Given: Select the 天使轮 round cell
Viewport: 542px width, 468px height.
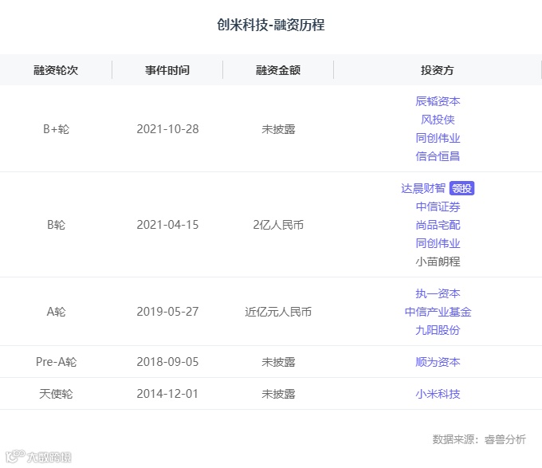Looking at the screenshot, I should (56, 394).
